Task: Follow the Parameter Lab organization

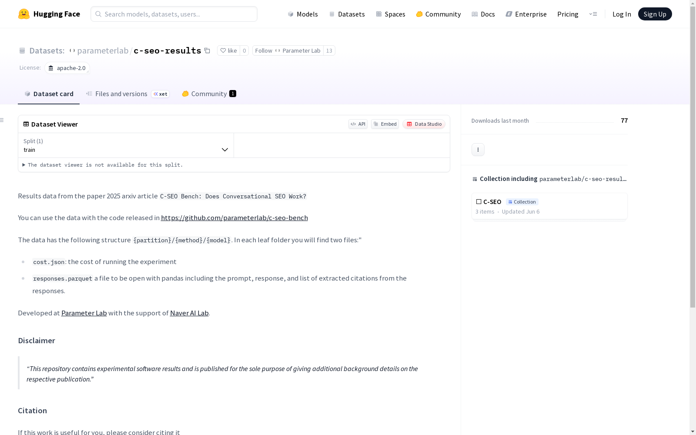Action: click(x=288, y=50)
